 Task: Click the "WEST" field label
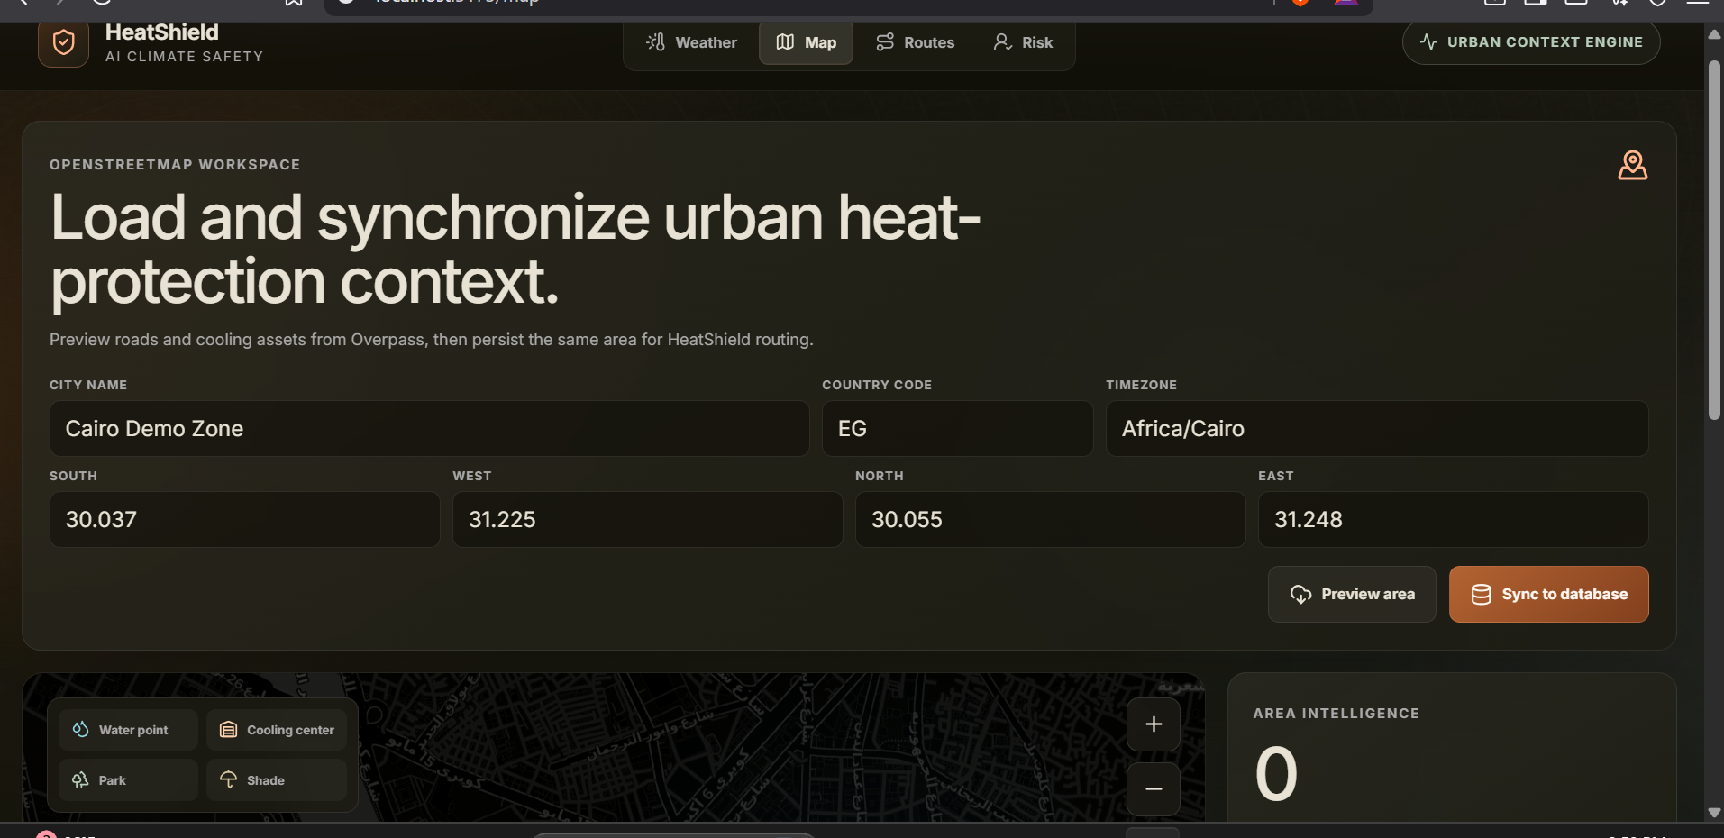pos(472,476)
